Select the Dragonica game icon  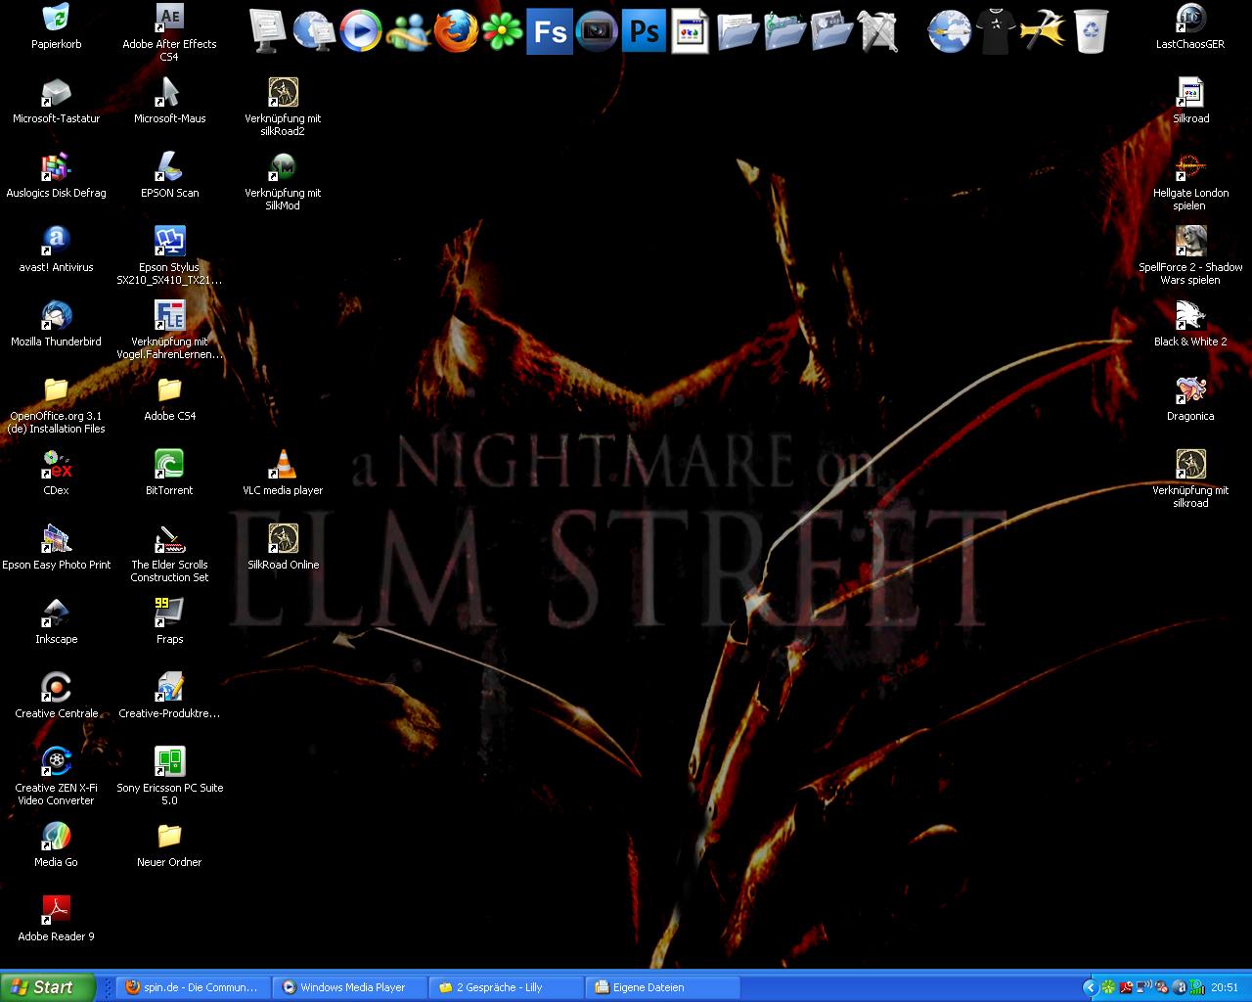click(x=1190, y=391)
